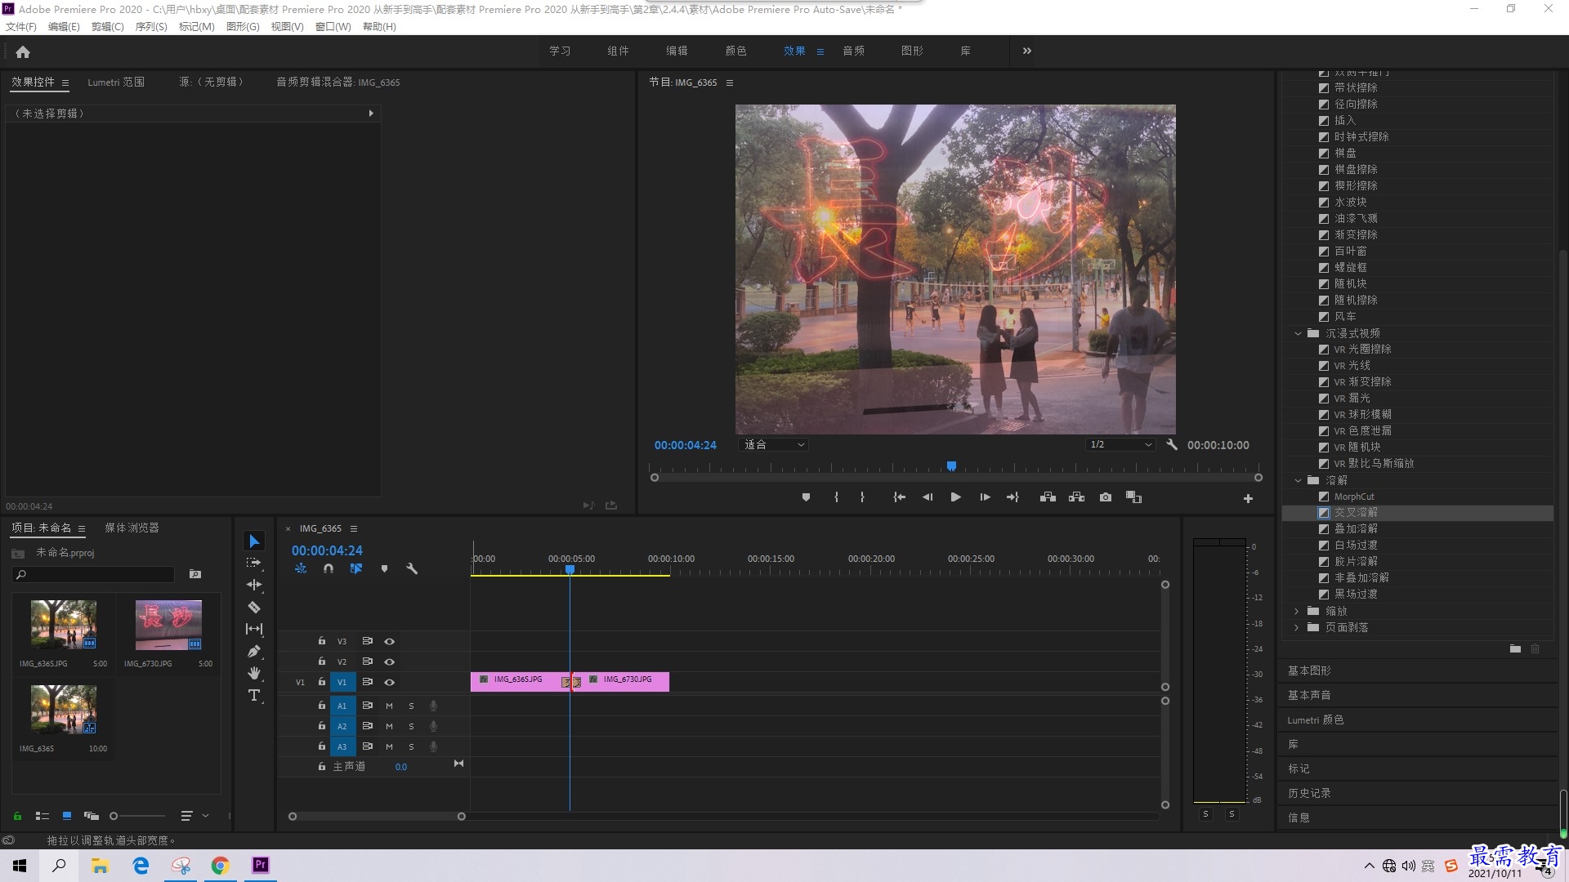Toggle snap magnet in timeline
The height and width of the screenshot is (882, 1569).
(x=329, y=568)
